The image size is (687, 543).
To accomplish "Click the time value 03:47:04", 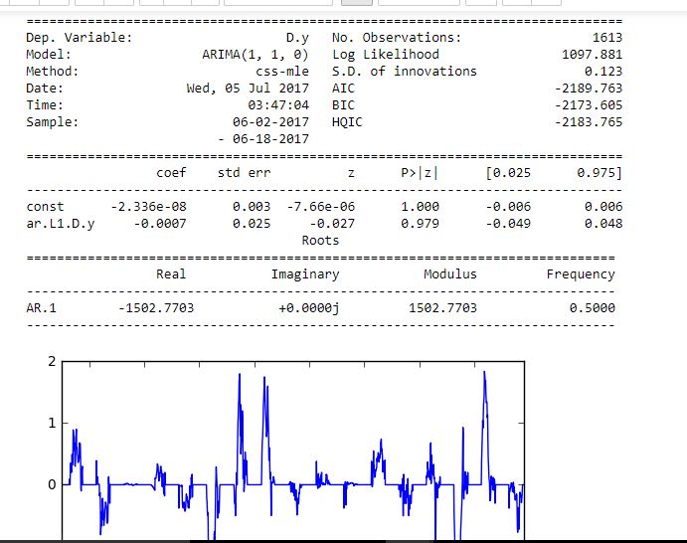I will click(278, 105).
